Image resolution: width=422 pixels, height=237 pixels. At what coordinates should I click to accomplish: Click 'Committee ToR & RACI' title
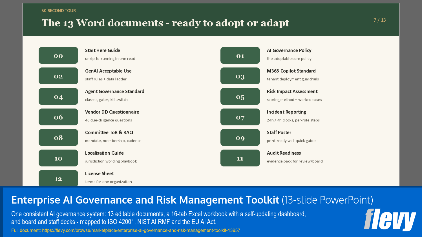[109, 132]
